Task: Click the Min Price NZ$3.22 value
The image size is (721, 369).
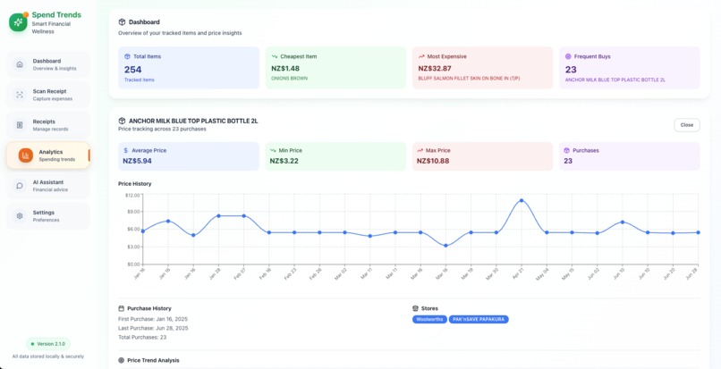Action: (x=284, y=162)
